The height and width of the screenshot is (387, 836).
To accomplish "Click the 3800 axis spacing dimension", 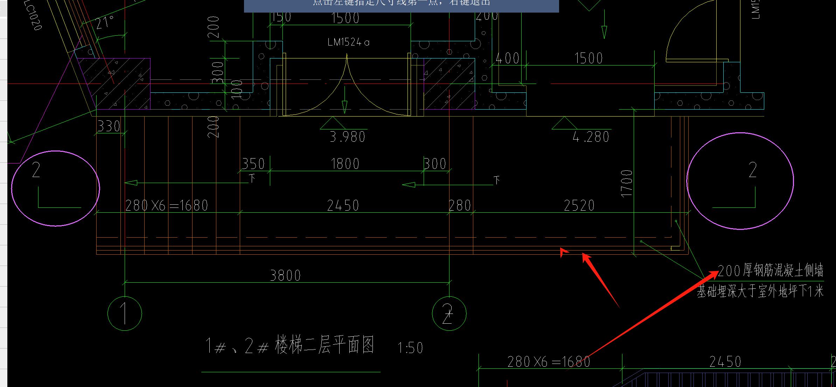I will pos(285,275).
